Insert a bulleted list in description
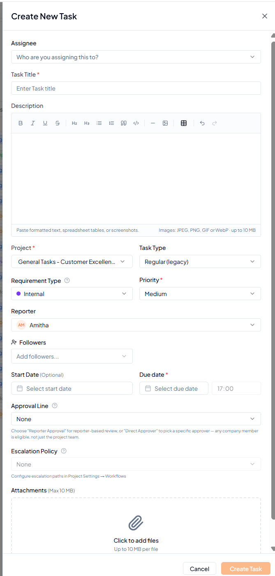 point(99,123)
